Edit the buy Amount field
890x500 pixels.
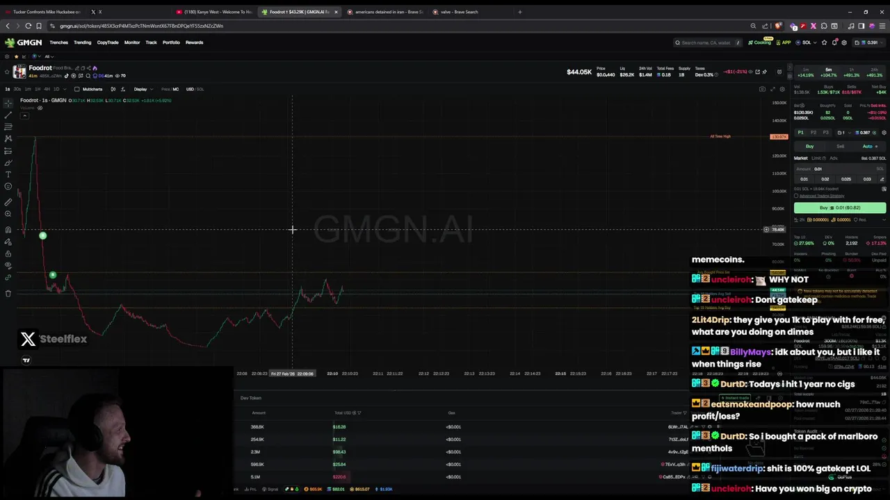click(840, 169)
